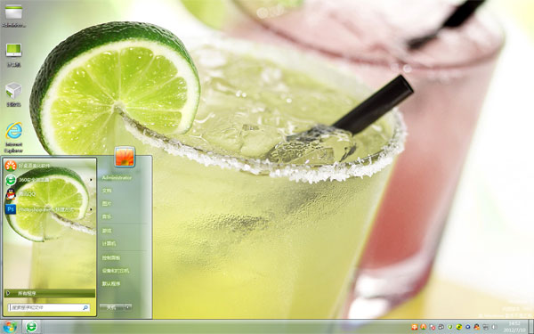Open the Computer desktop icon with green monitor
The height and width of the screenshot is (334, 534).
13,55
